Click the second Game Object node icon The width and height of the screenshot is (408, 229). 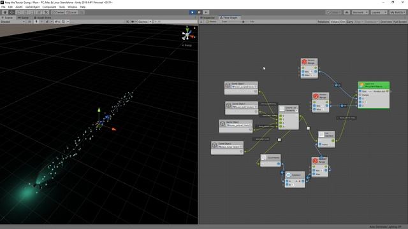pos(228,105)
